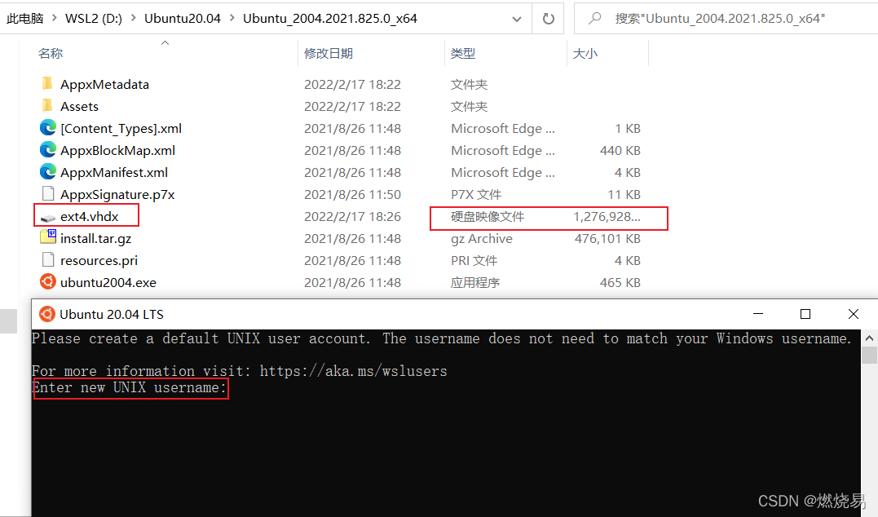Sort files by 类型 column
Viewport: 878px width, 517px height.
(463, 53)
